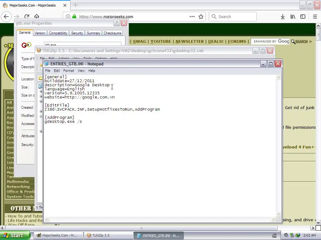Open the Firefox library icon
This screenshot has height=240, width=321.
(x=293, y=17)
